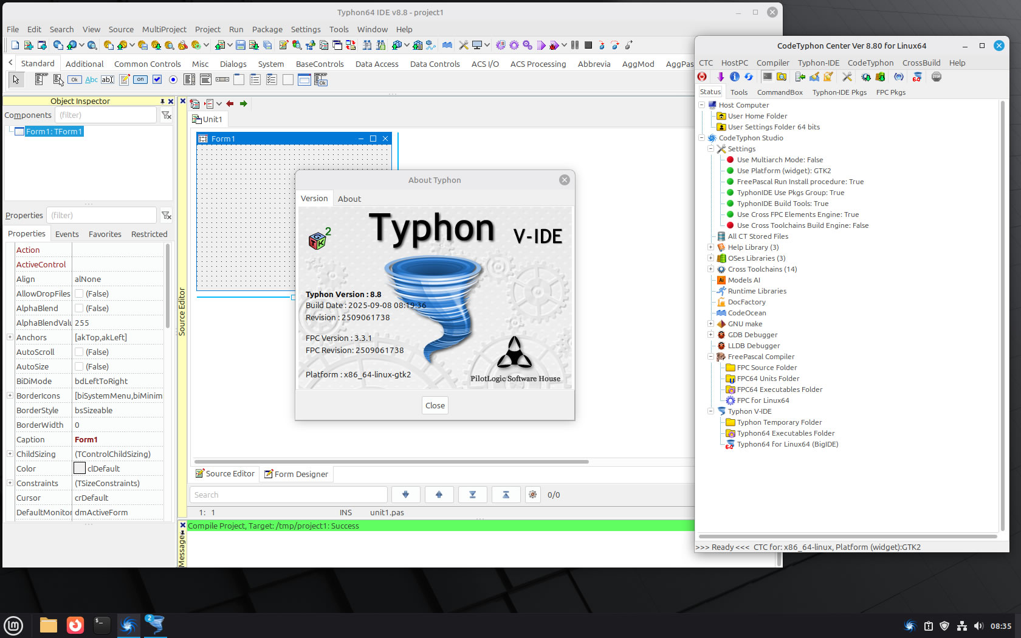Click the blue refresh arrows icon in CodeTyphon Center
This screenshot has height=638, width=1021.
click(x=749, y=77)
